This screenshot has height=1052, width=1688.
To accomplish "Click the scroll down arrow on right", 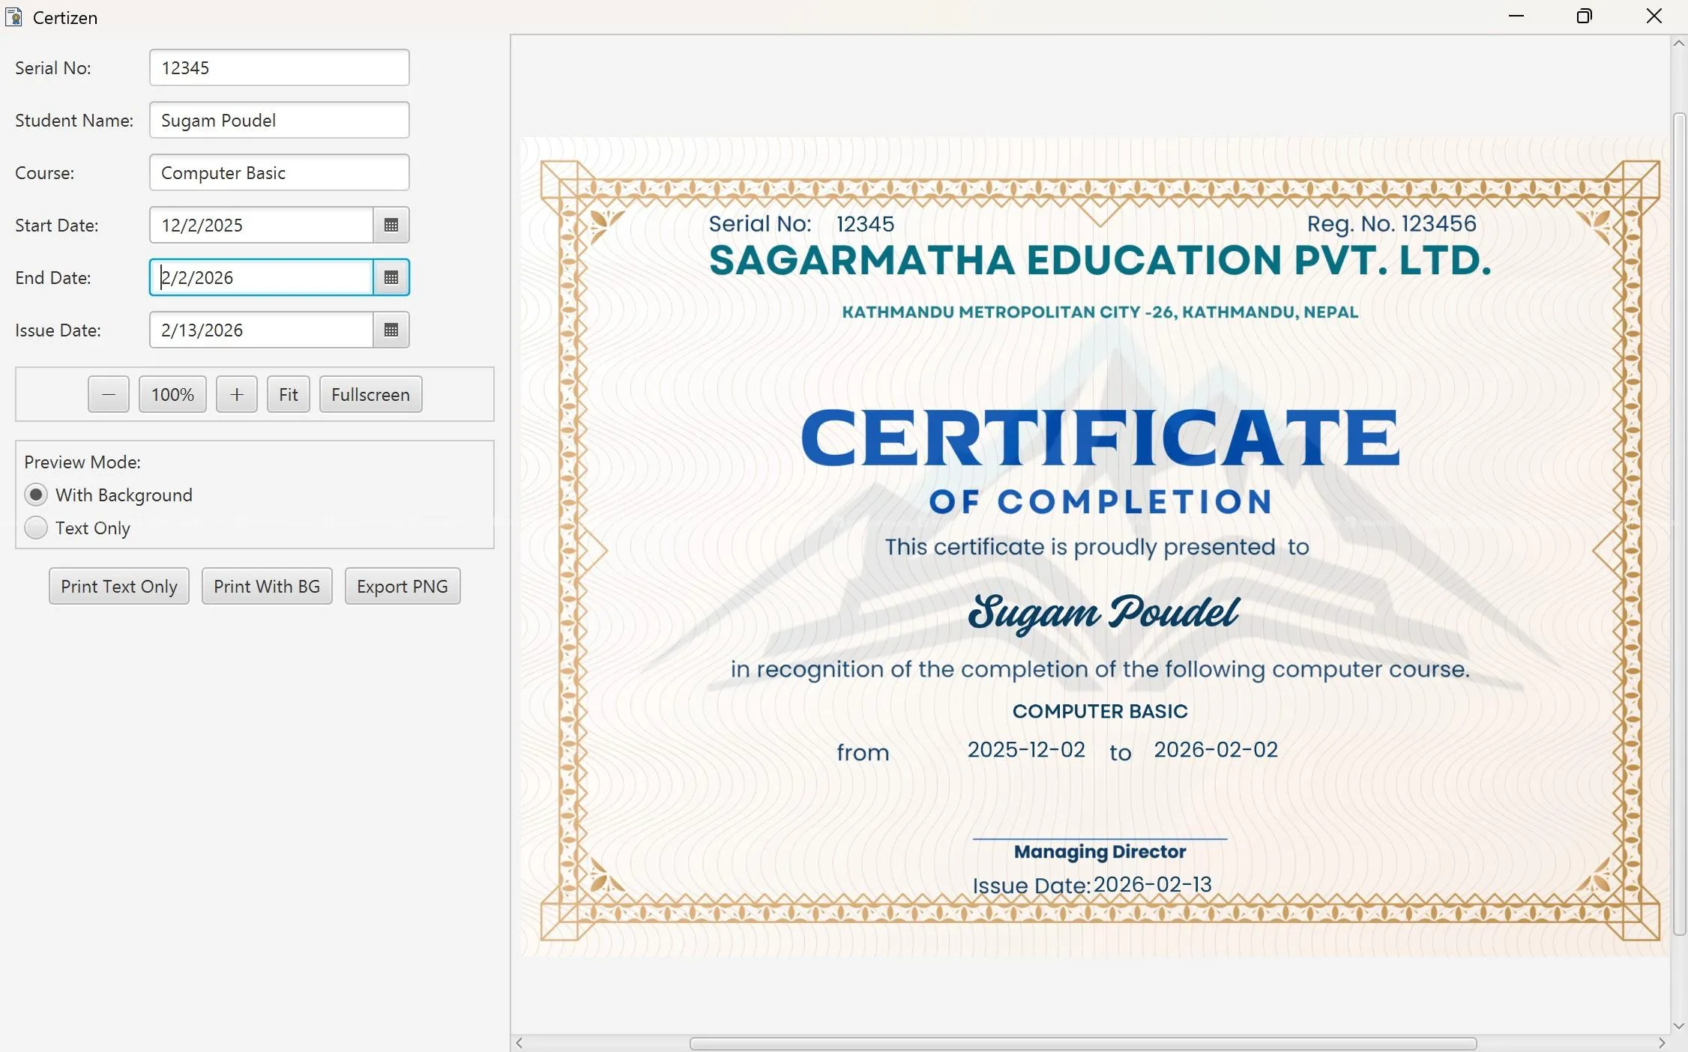I will [1679, 1026].
